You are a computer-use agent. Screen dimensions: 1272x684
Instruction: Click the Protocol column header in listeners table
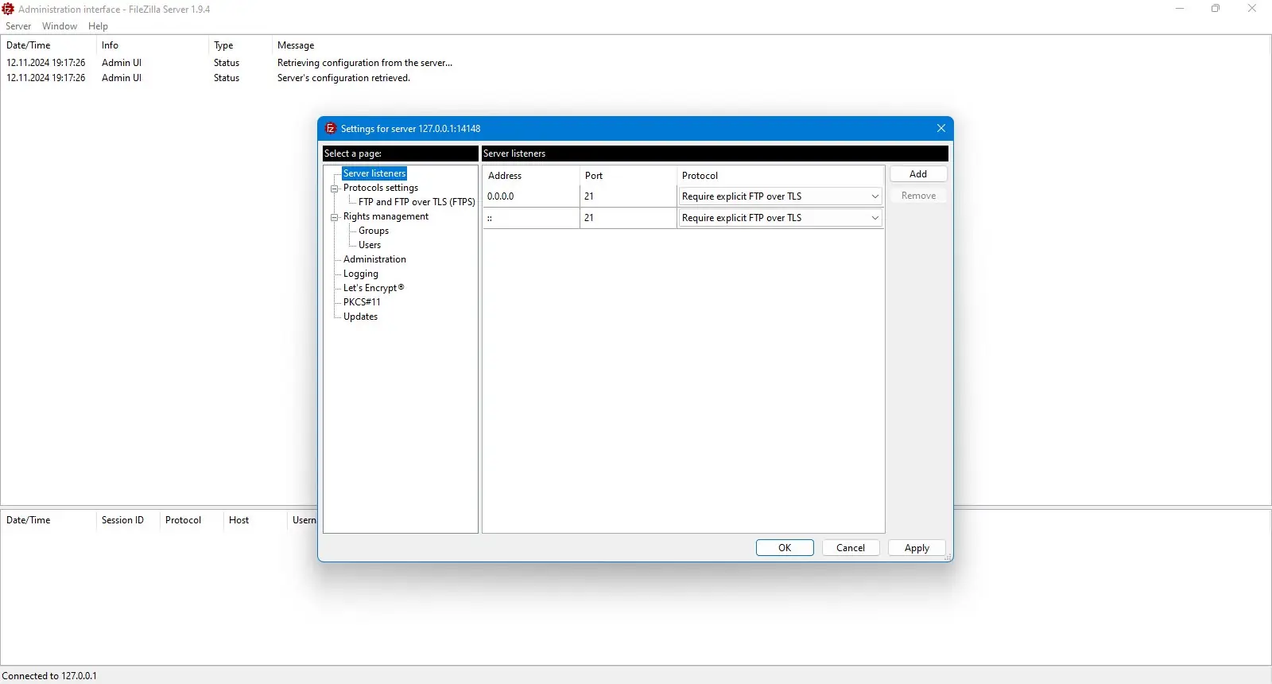click(780, 176)
